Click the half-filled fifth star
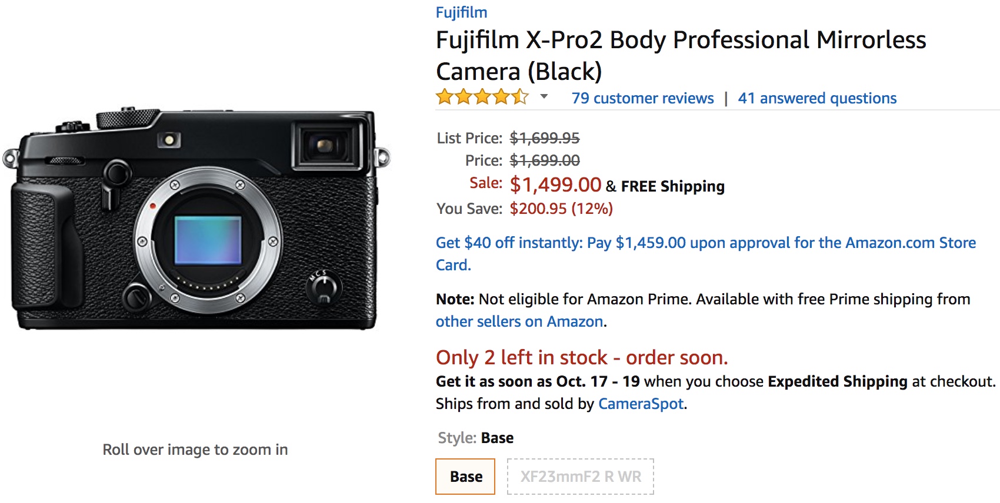 point(520,98)
